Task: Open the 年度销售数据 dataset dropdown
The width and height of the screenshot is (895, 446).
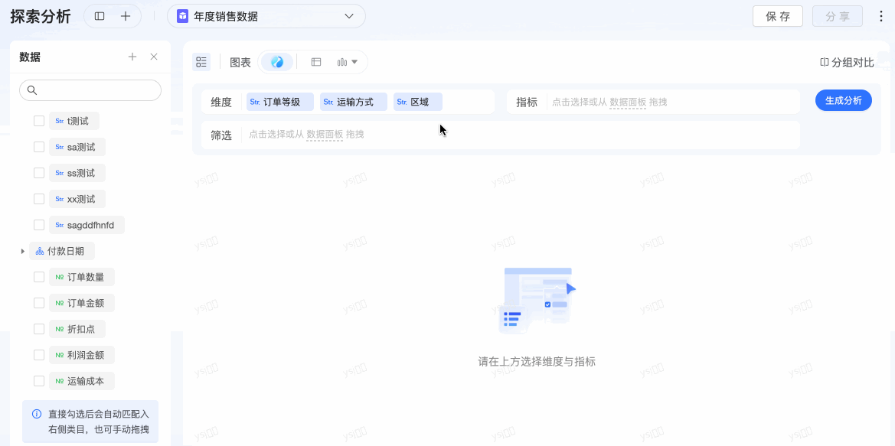Action: (x=266, y=17)
